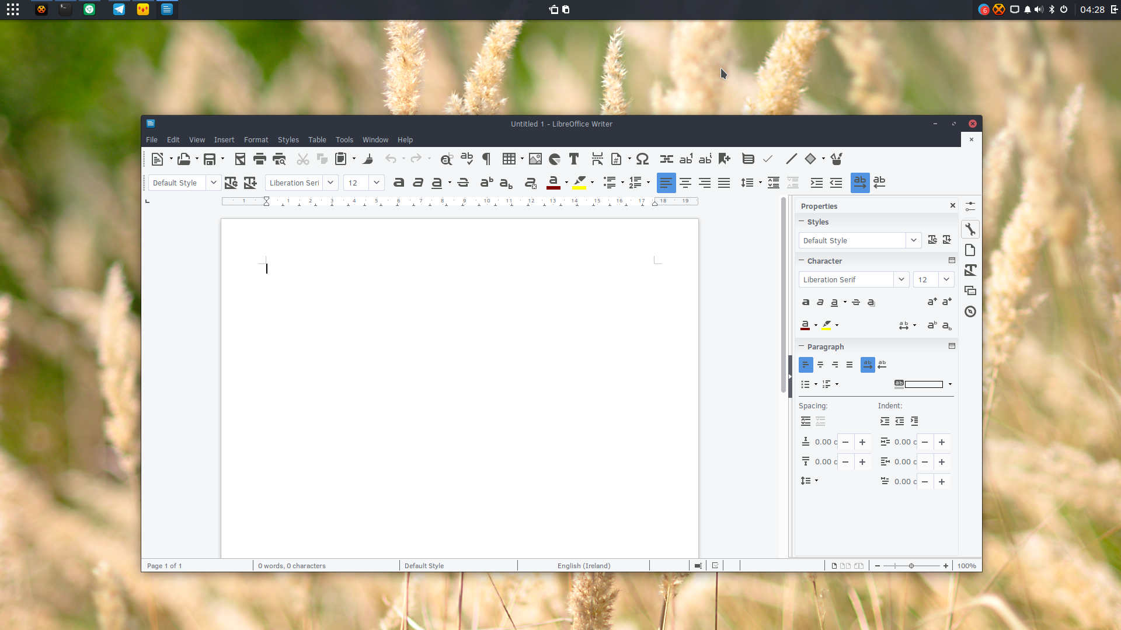Click the Save document icon
This screenshot has width=1121, height=630.
210,159
